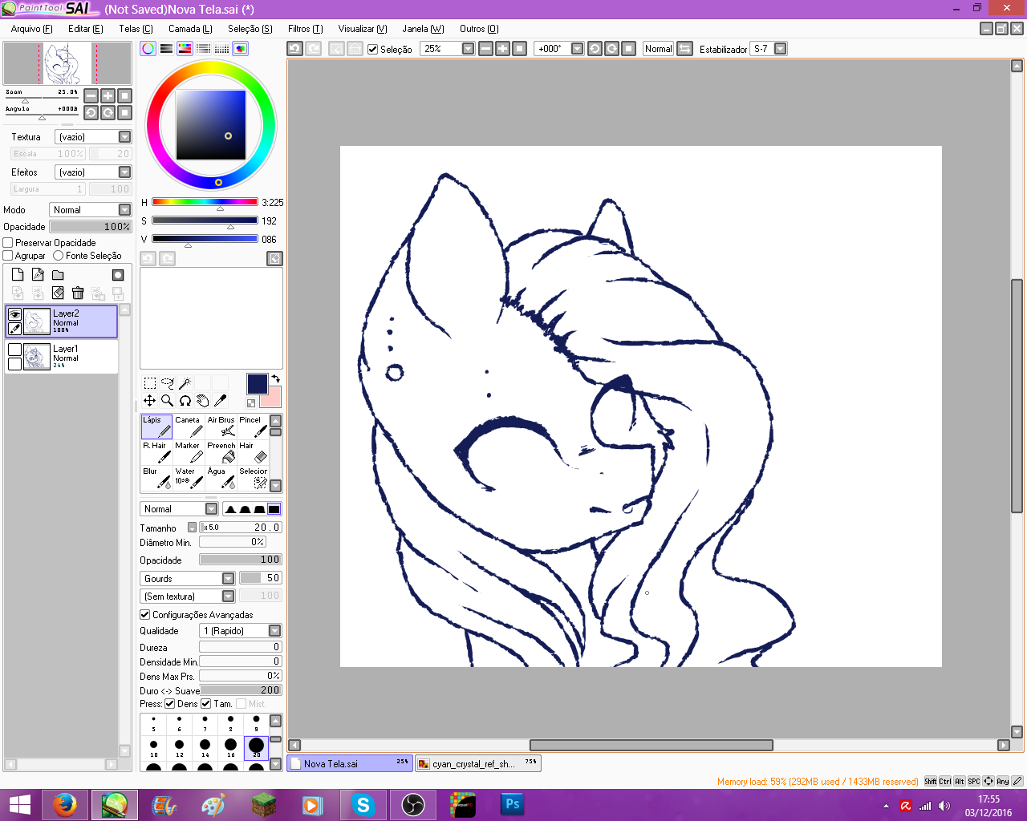The height and width of the screenshot is (821, 1027).
Task: Select the rectangular selection tool
Action: click(149, 383)
